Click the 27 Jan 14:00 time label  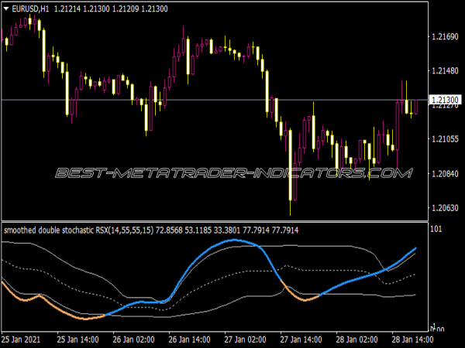301,339
